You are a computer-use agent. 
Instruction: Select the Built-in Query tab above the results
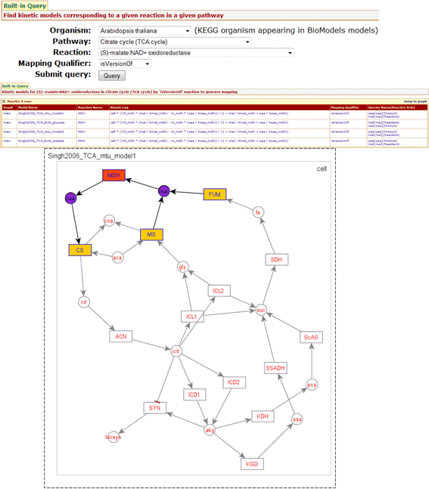click(x=15, y=86)
